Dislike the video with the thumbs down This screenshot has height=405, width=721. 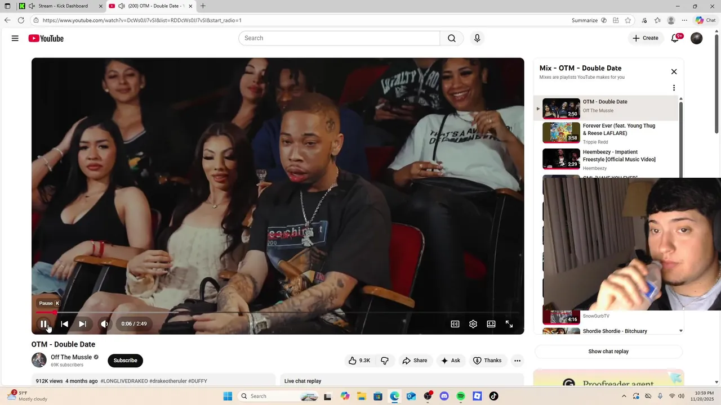tap(385, 361)
